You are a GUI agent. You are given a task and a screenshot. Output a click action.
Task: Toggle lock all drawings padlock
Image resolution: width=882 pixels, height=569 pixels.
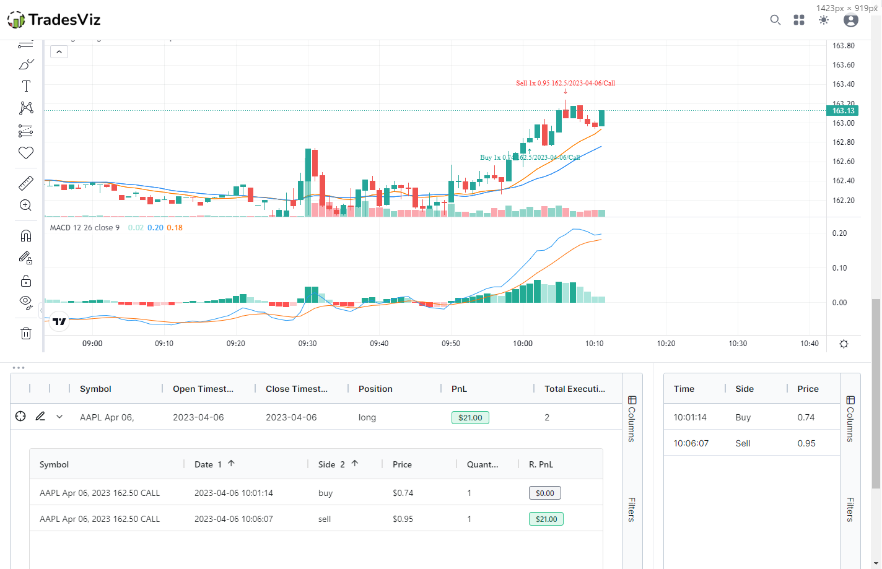tap(26, 281)
